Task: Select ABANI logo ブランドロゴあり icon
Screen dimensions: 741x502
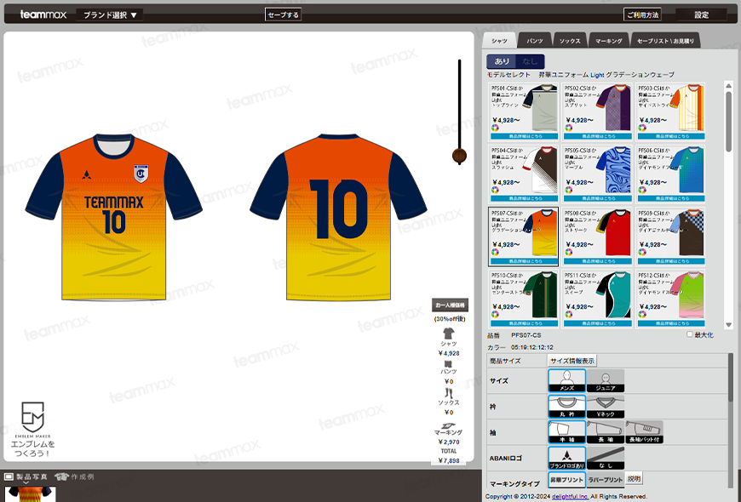Action: [566, 458]
